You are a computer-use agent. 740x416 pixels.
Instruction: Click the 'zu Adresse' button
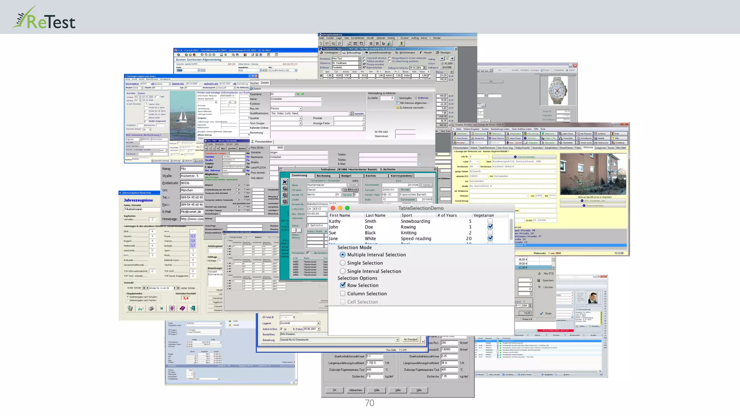click(350, 190)
